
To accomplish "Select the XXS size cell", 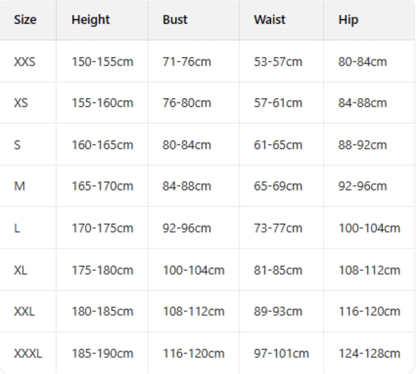I will tap(25, 62).
